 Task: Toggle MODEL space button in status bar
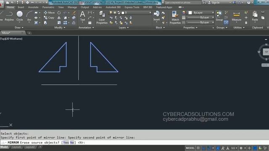pyautogui.click(x=190, y=148)
